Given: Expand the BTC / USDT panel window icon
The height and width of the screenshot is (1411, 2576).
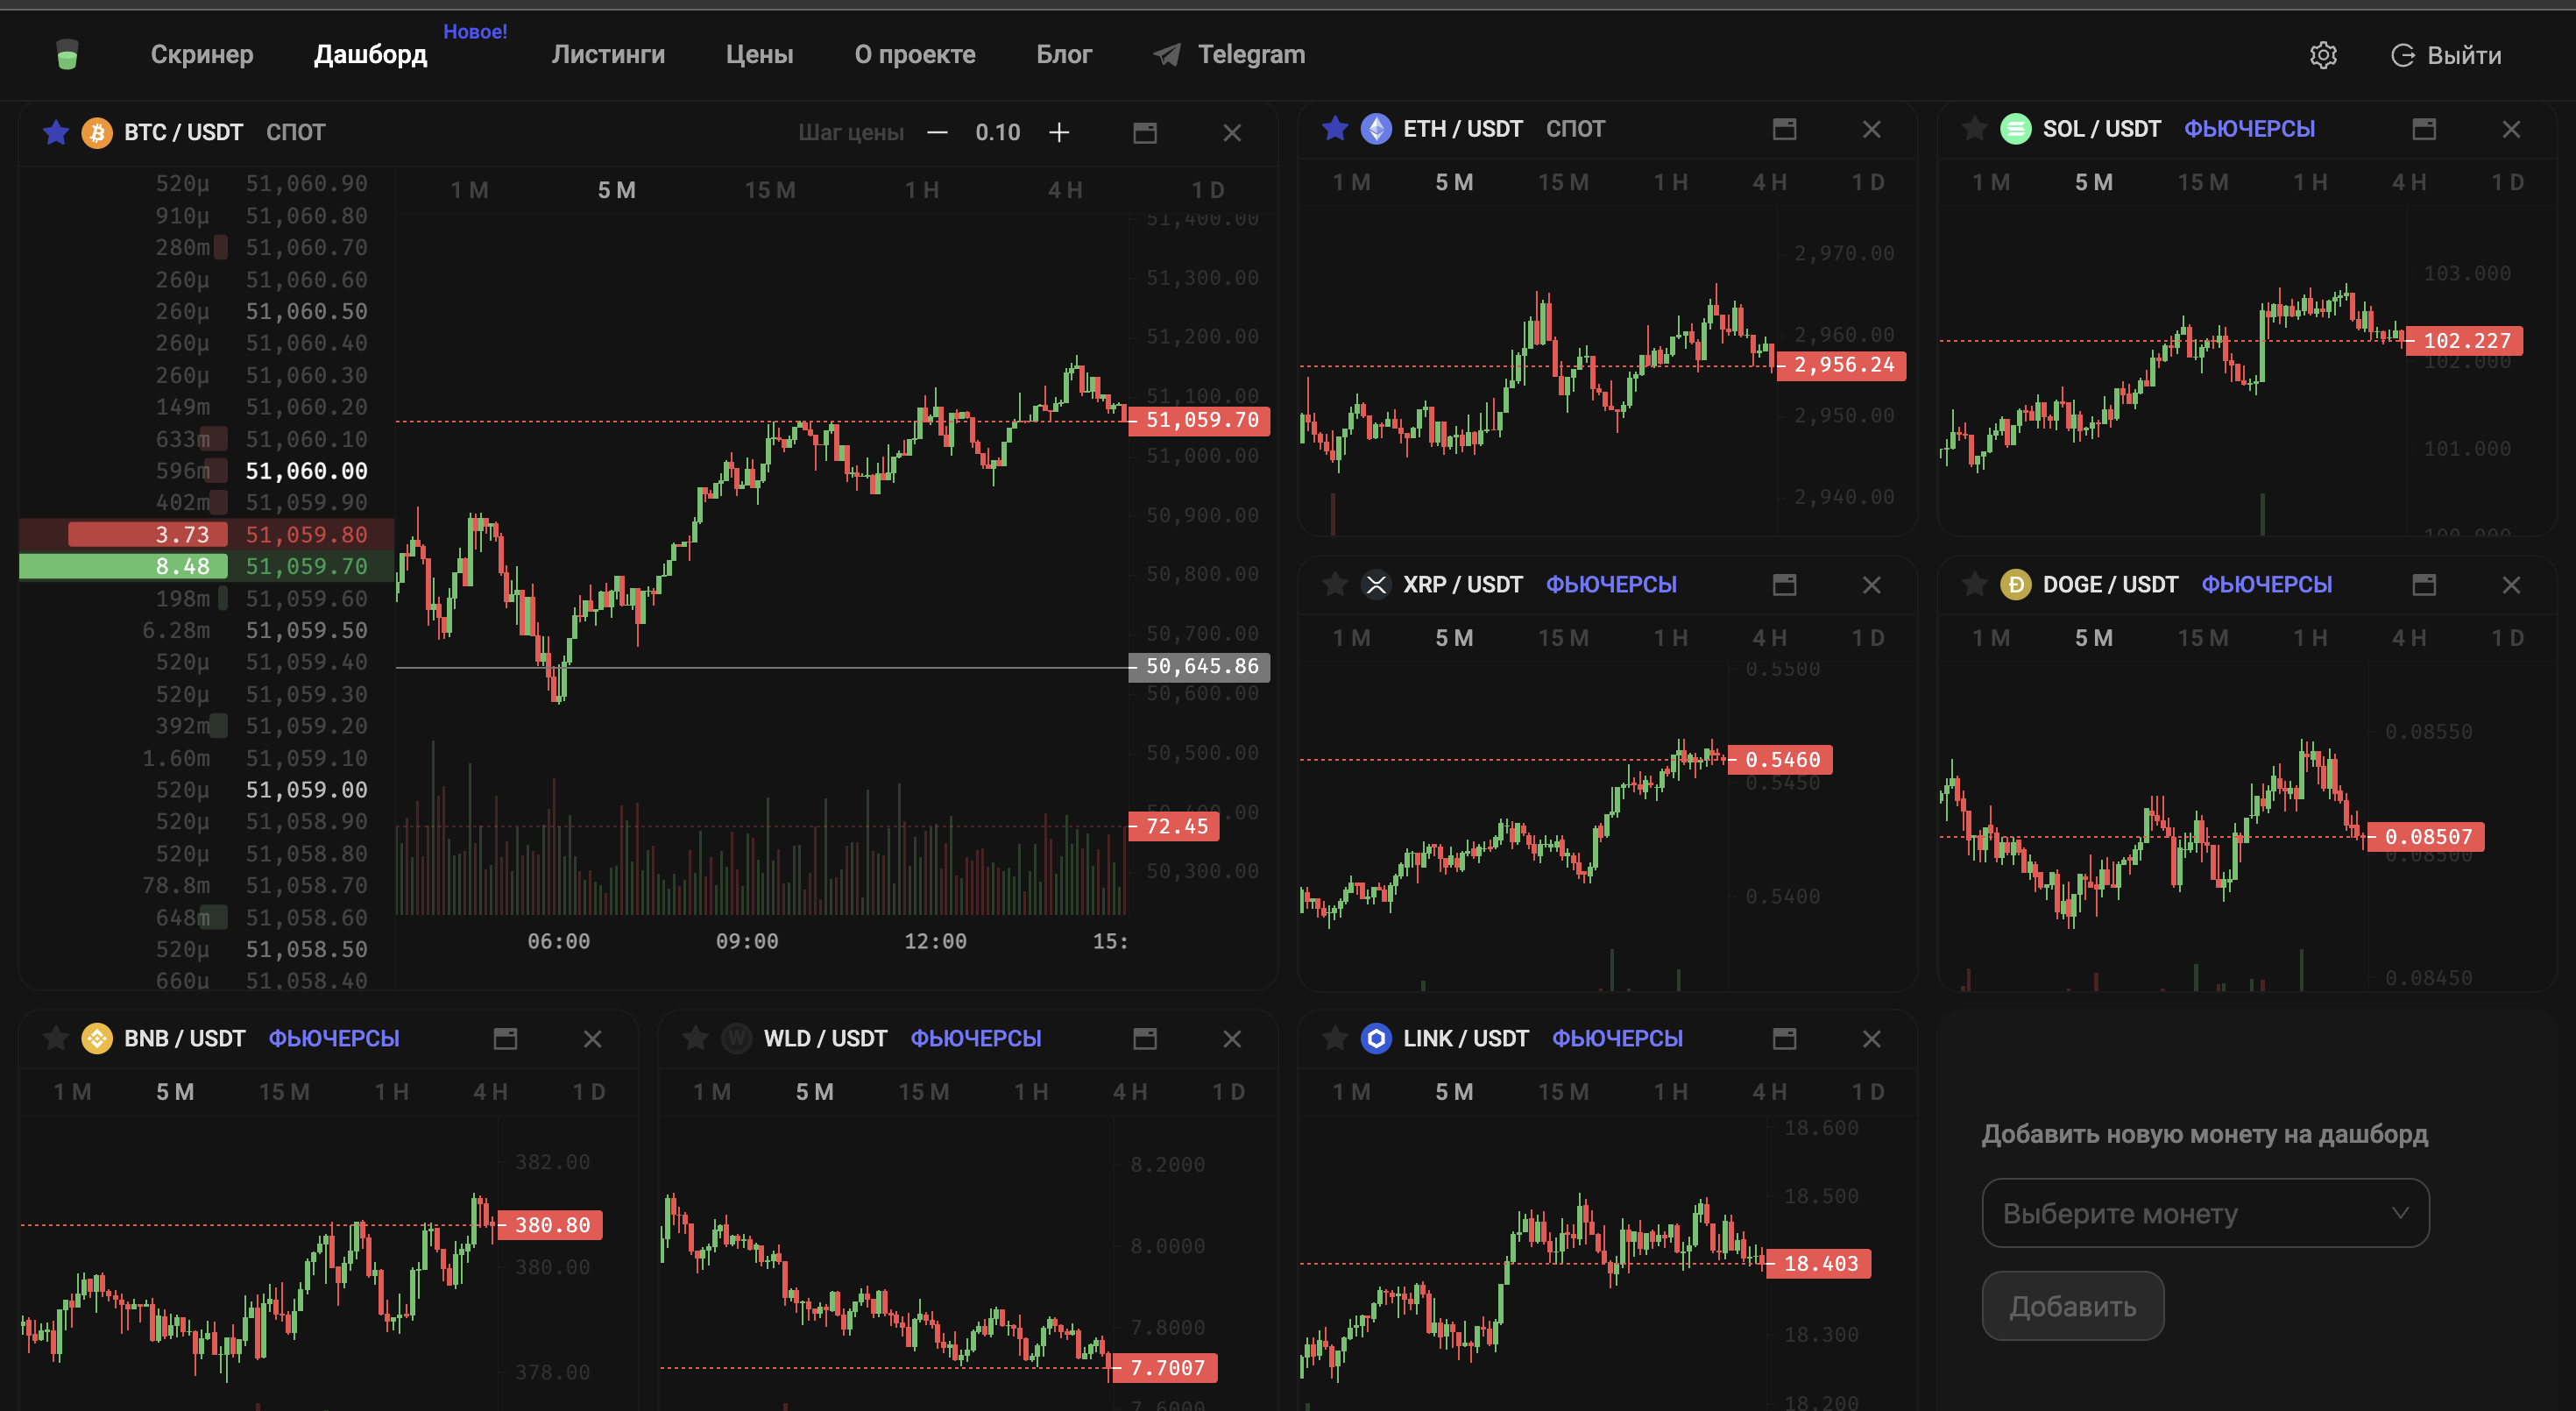Looking at the screenshot, I should [1144, 132].
